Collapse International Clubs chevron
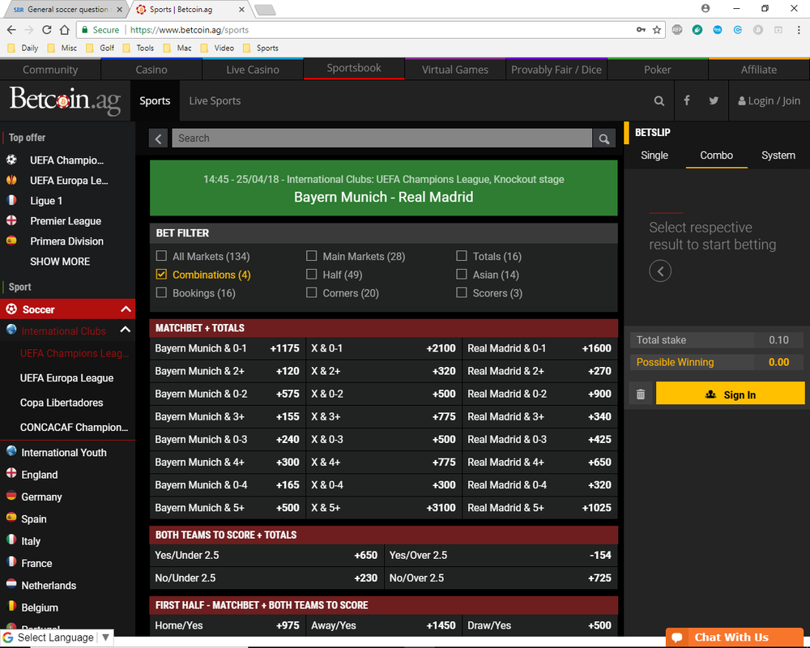The width and height of the screenshot is (810, 648). pyautogui.click(x=125, y=330)
